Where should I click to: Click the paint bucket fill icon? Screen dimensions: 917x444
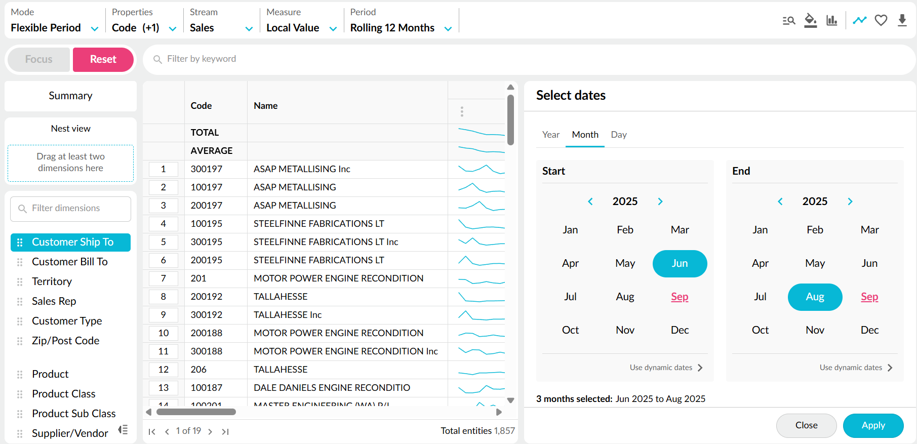coord(810,21)
